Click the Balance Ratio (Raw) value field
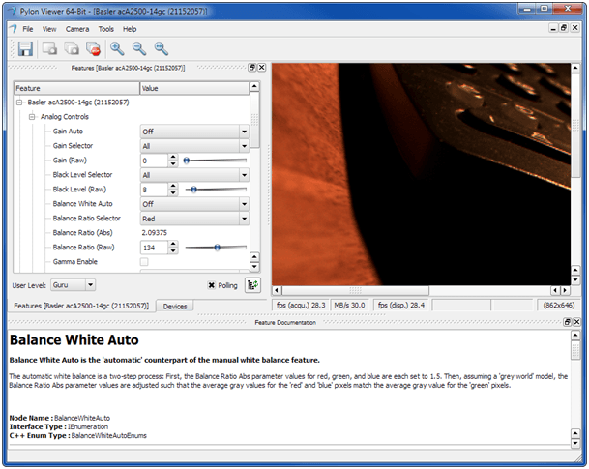Viewport: 589px width, 469px height. click(x=154, y=248)
